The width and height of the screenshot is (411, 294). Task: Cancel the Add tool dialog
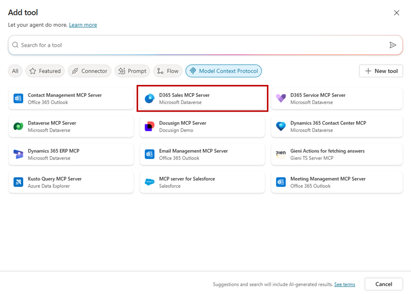click(x=384, y=284)
